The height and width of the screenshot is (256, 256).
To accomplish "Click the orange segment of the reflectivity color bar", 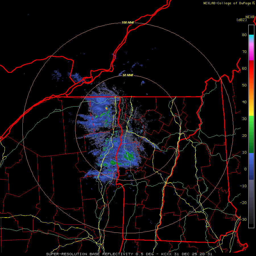I will click(x=251, y=93).
